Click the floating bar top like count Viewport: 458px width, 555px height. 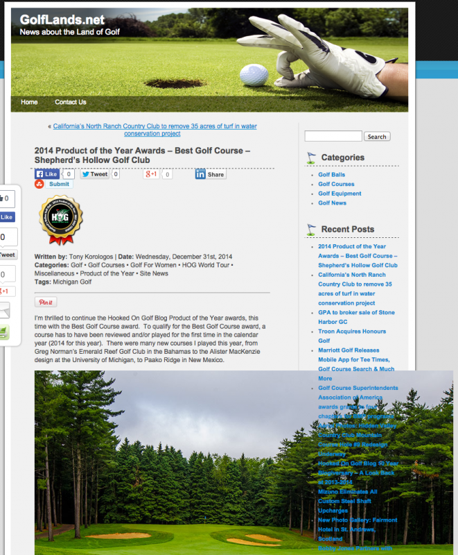pos(6,198)
